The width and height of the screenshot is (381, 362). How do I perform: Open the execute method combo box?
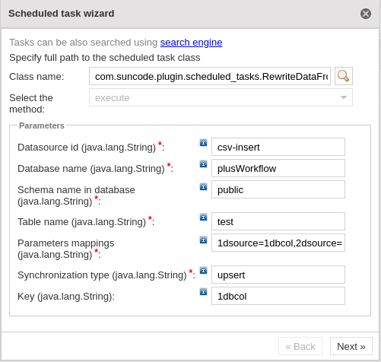[x=221, y=97]
